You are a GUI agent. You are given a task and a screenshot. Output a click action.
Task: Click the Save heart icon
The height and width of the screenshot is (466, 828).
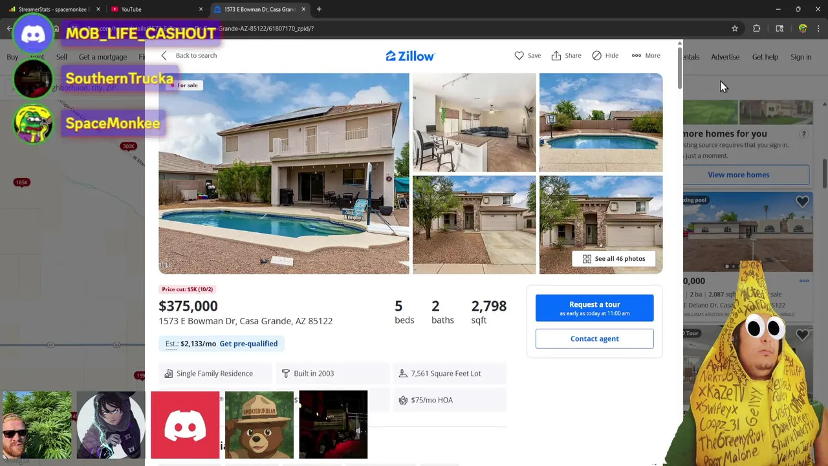pyautogui.click(x=519, y=56)
